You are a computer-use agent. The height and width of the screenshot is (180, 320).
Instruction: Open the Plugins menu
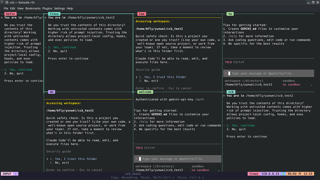point(47,8)
